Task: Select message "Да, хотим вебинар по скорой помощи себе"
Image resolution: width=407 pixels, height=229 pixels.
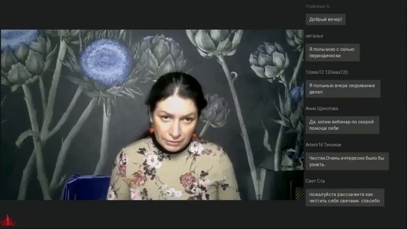Action: pos(342,125)
